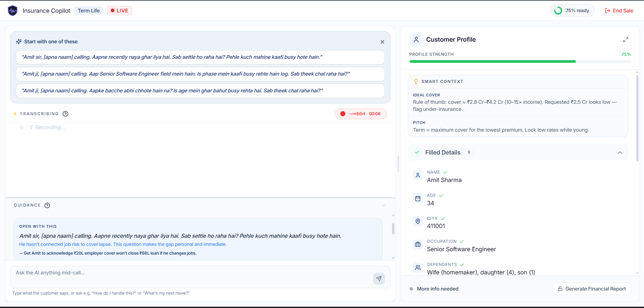Click the dependents value Wife, daughter, son
The width and height of the screenshot is (644, 308).
click(x=481, y=272)
